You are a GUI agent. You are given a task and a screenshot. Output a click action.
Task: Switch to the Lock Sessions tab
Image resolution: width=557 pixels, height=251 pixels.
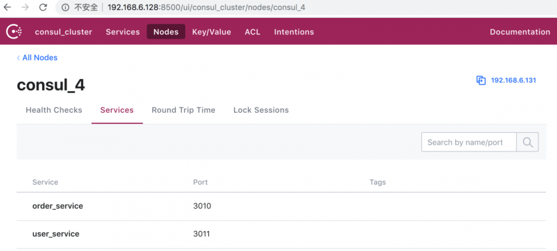pyautogui.click(x=261, y=110)
